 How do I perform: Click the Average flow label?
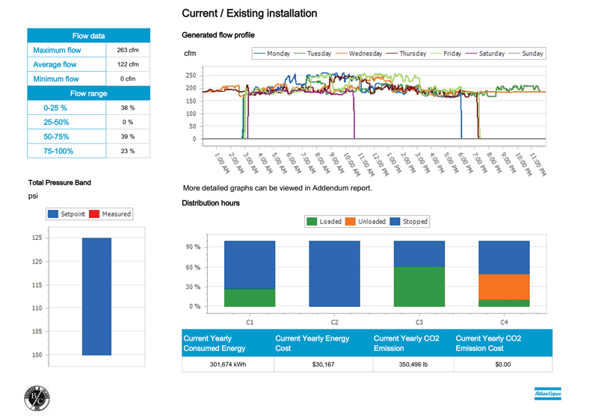(55, 64)
